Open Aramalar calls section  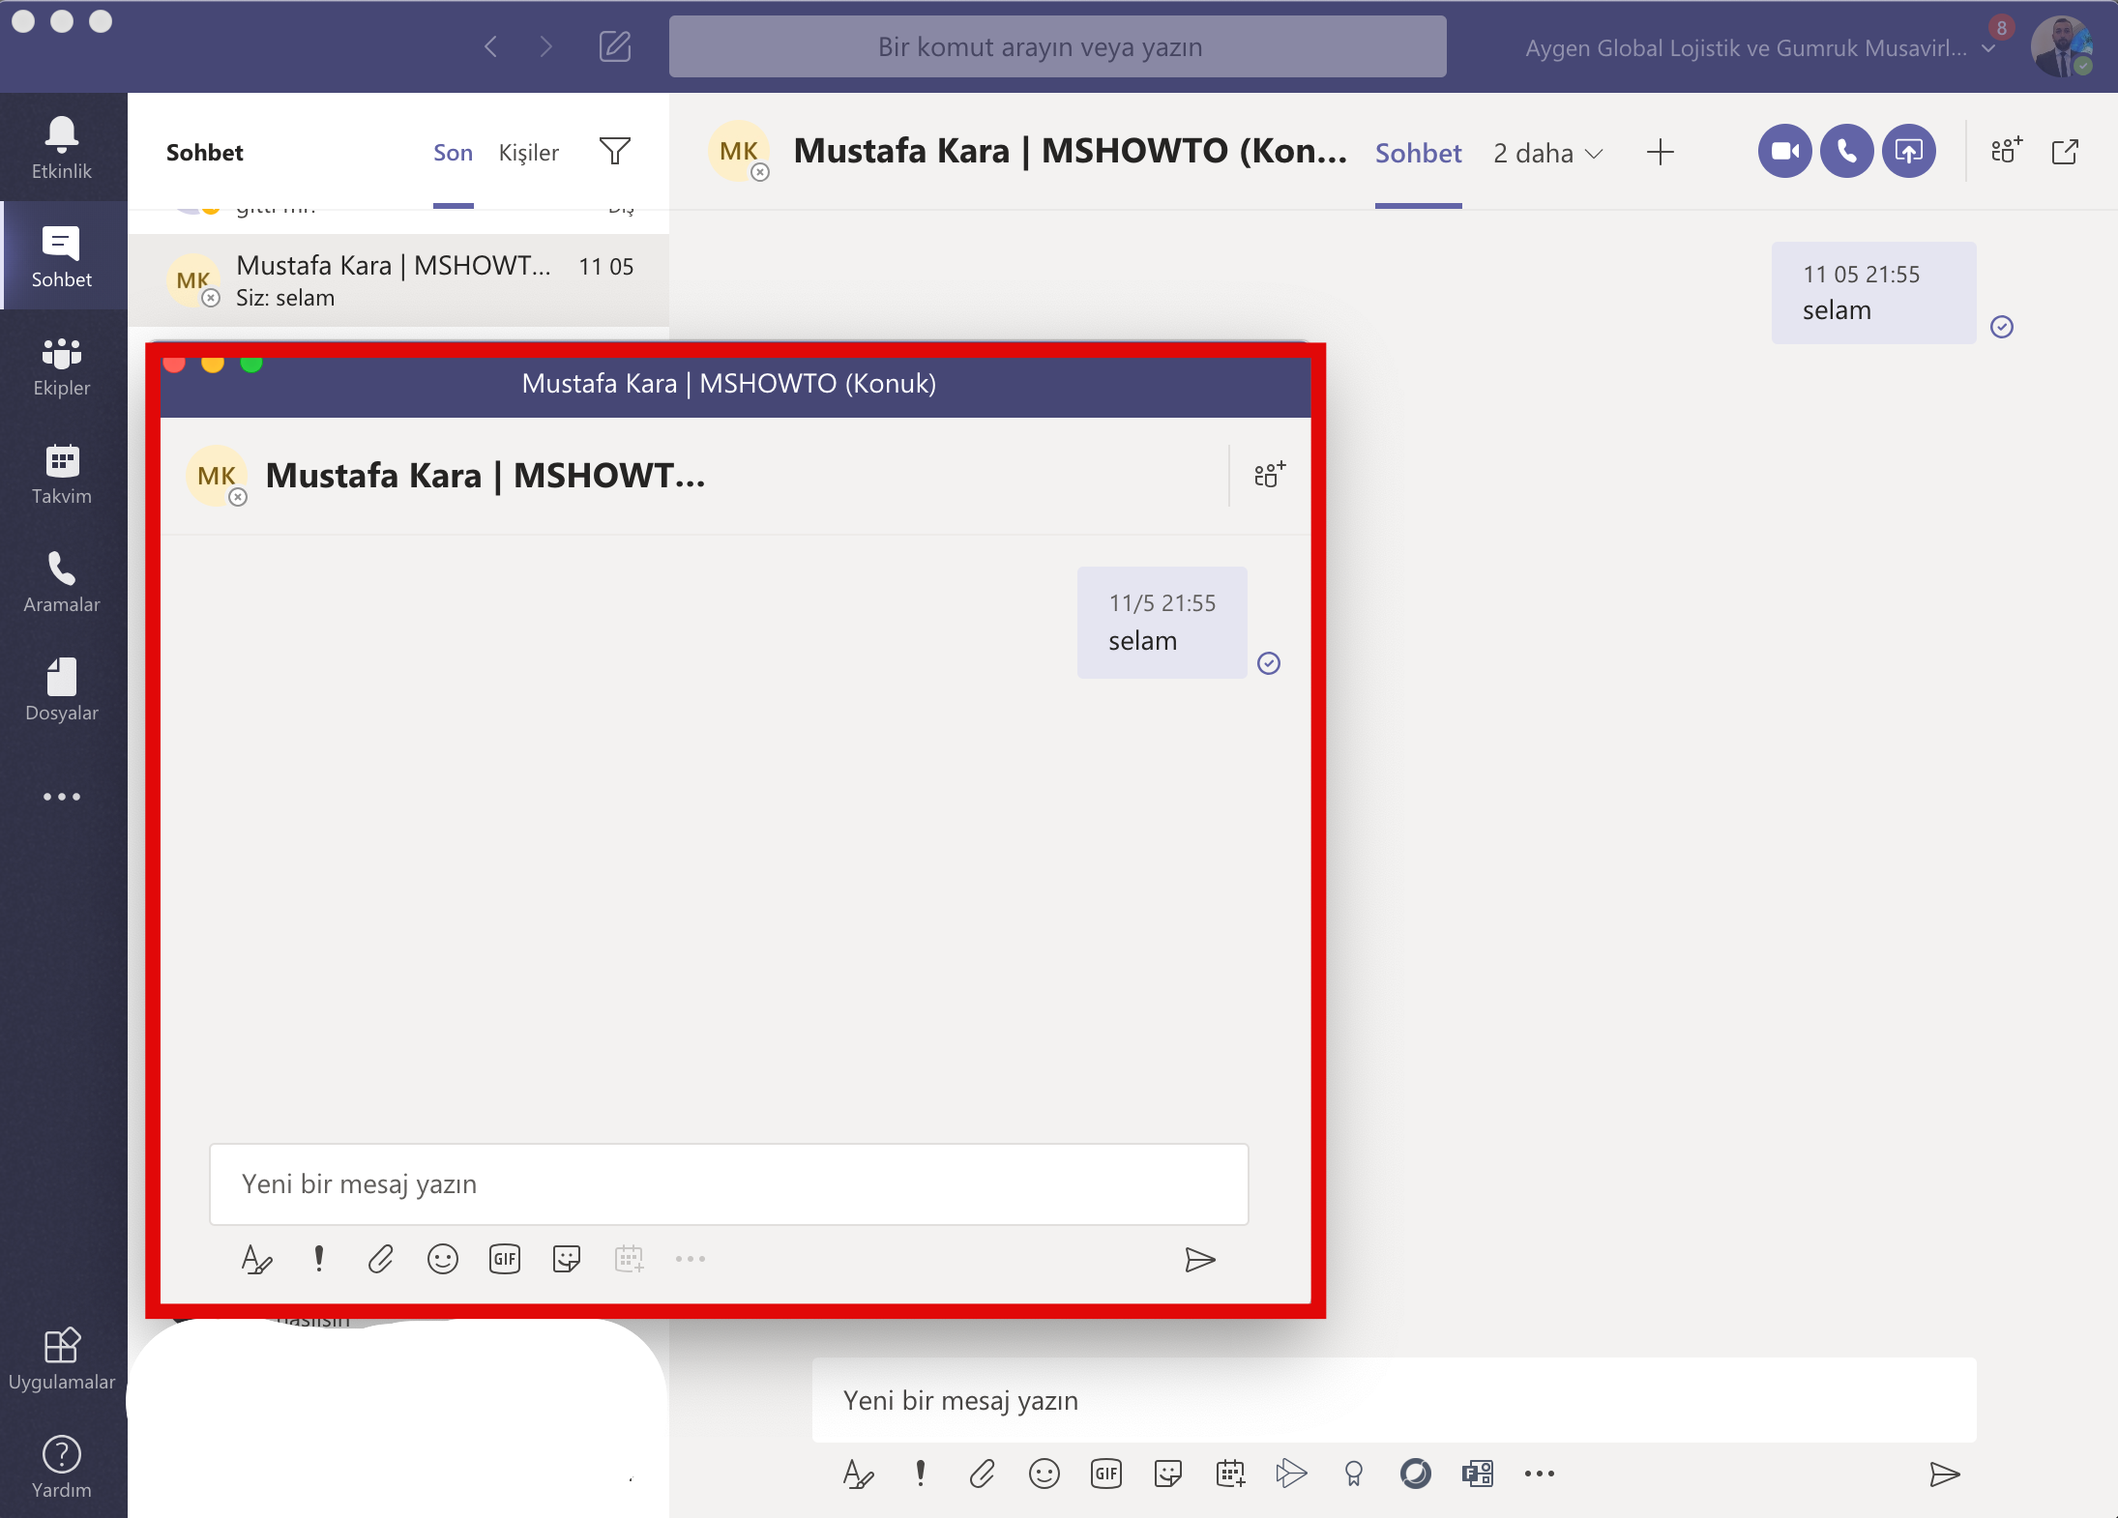pyautogui.click(x=62, y=582)
